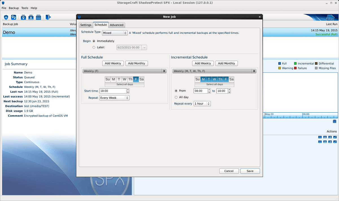Click the stacked disks icon below the timeline
339x201 pixels.
[x=335, y=121]
